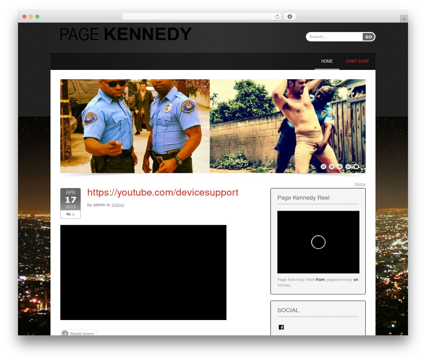Viewport: 426px width, 361px height.
Task: Click the 'Page Kennedy Reel' widget heading
Action: (x=303, y=198)
